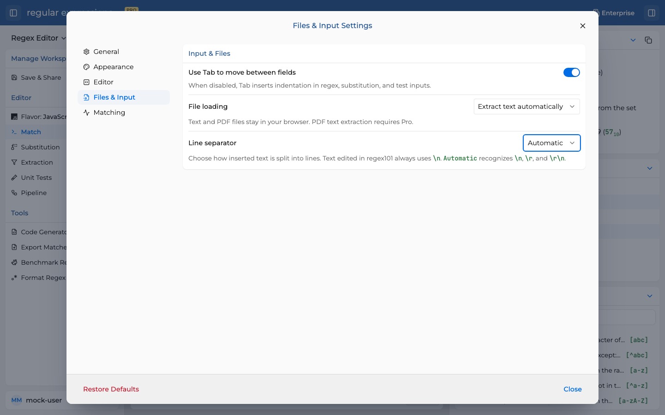Click the palette icon beside Appearance
Image resolution: width=665 pixels, height=415 pixels.
(86, 67)
